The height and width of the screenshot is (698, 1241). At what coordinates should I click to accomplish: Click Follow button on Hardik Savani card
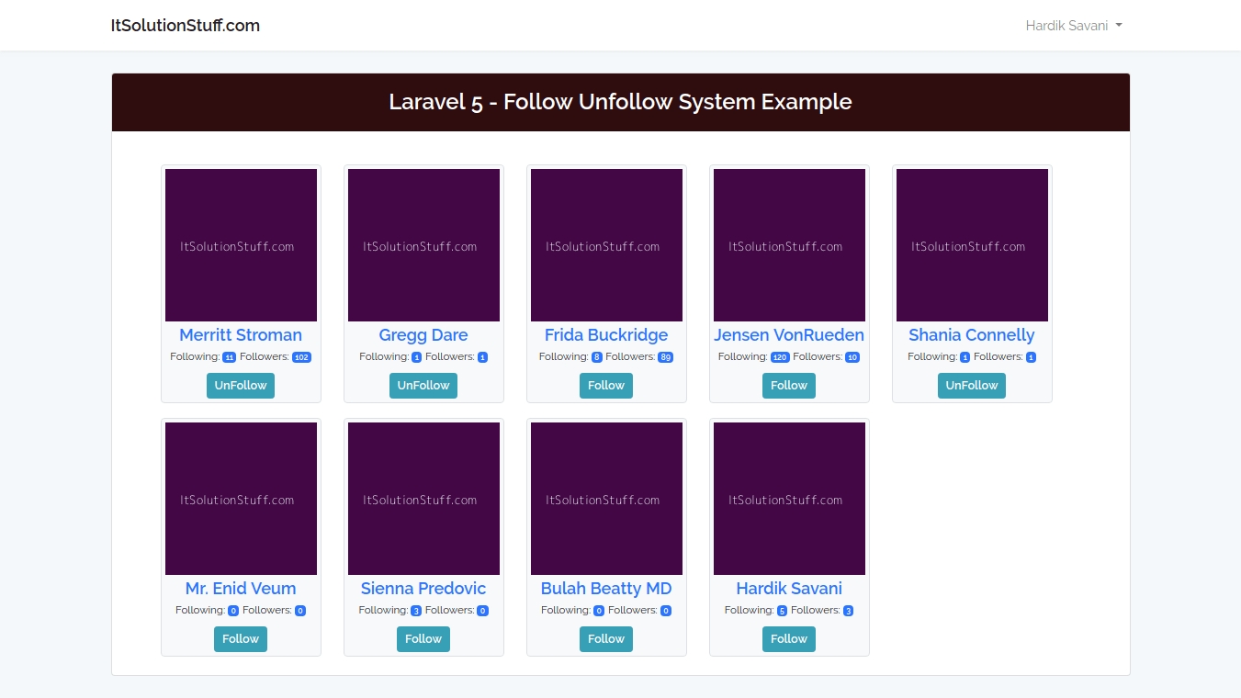[789, 639]
